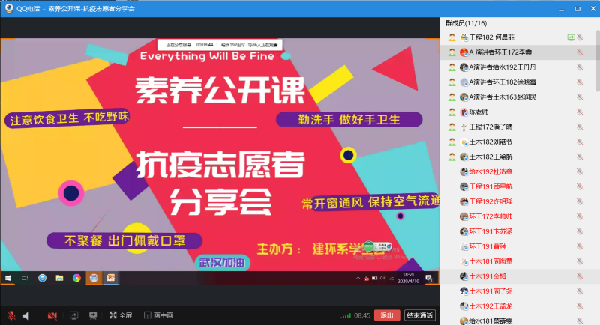Click the screen share icon in the toolbar
This screenshot has width=600, height=325.
[x=73, y=315]
